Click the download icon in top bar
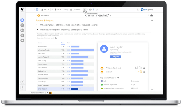The image size is (183, 107). click(137, 9)
